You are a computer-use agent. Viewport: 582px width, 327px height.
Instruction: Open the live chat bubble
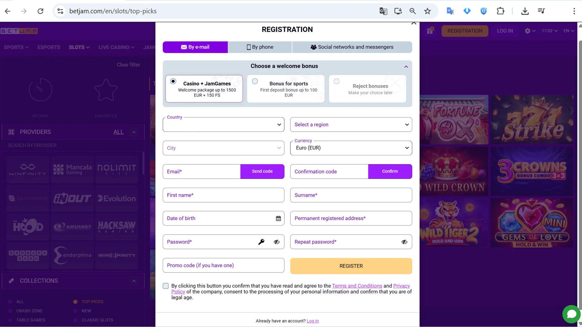pyautogui.click(x=571, y=314)
